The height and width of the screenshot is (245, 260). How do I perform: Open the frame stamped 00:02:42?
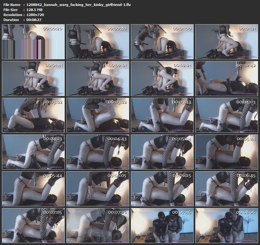226,78
